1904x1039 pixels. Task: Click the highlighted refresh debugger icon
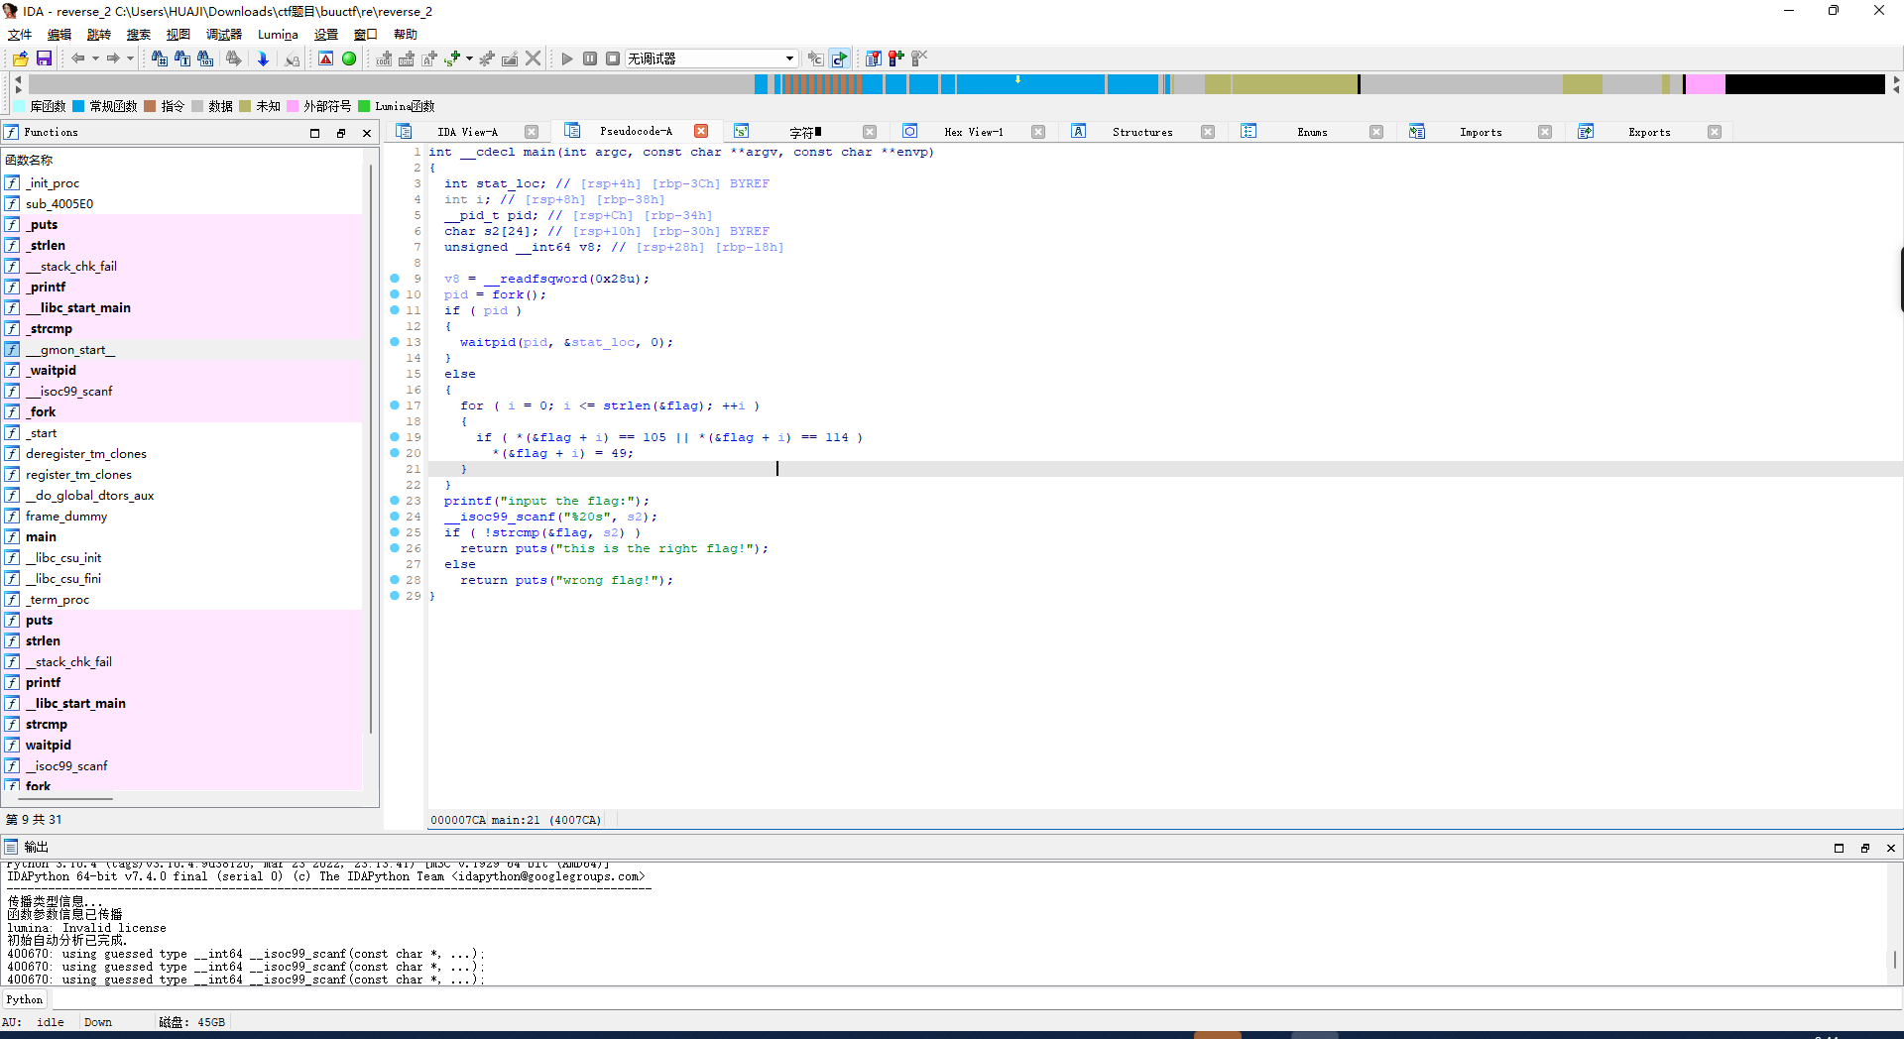click(840, 58)
